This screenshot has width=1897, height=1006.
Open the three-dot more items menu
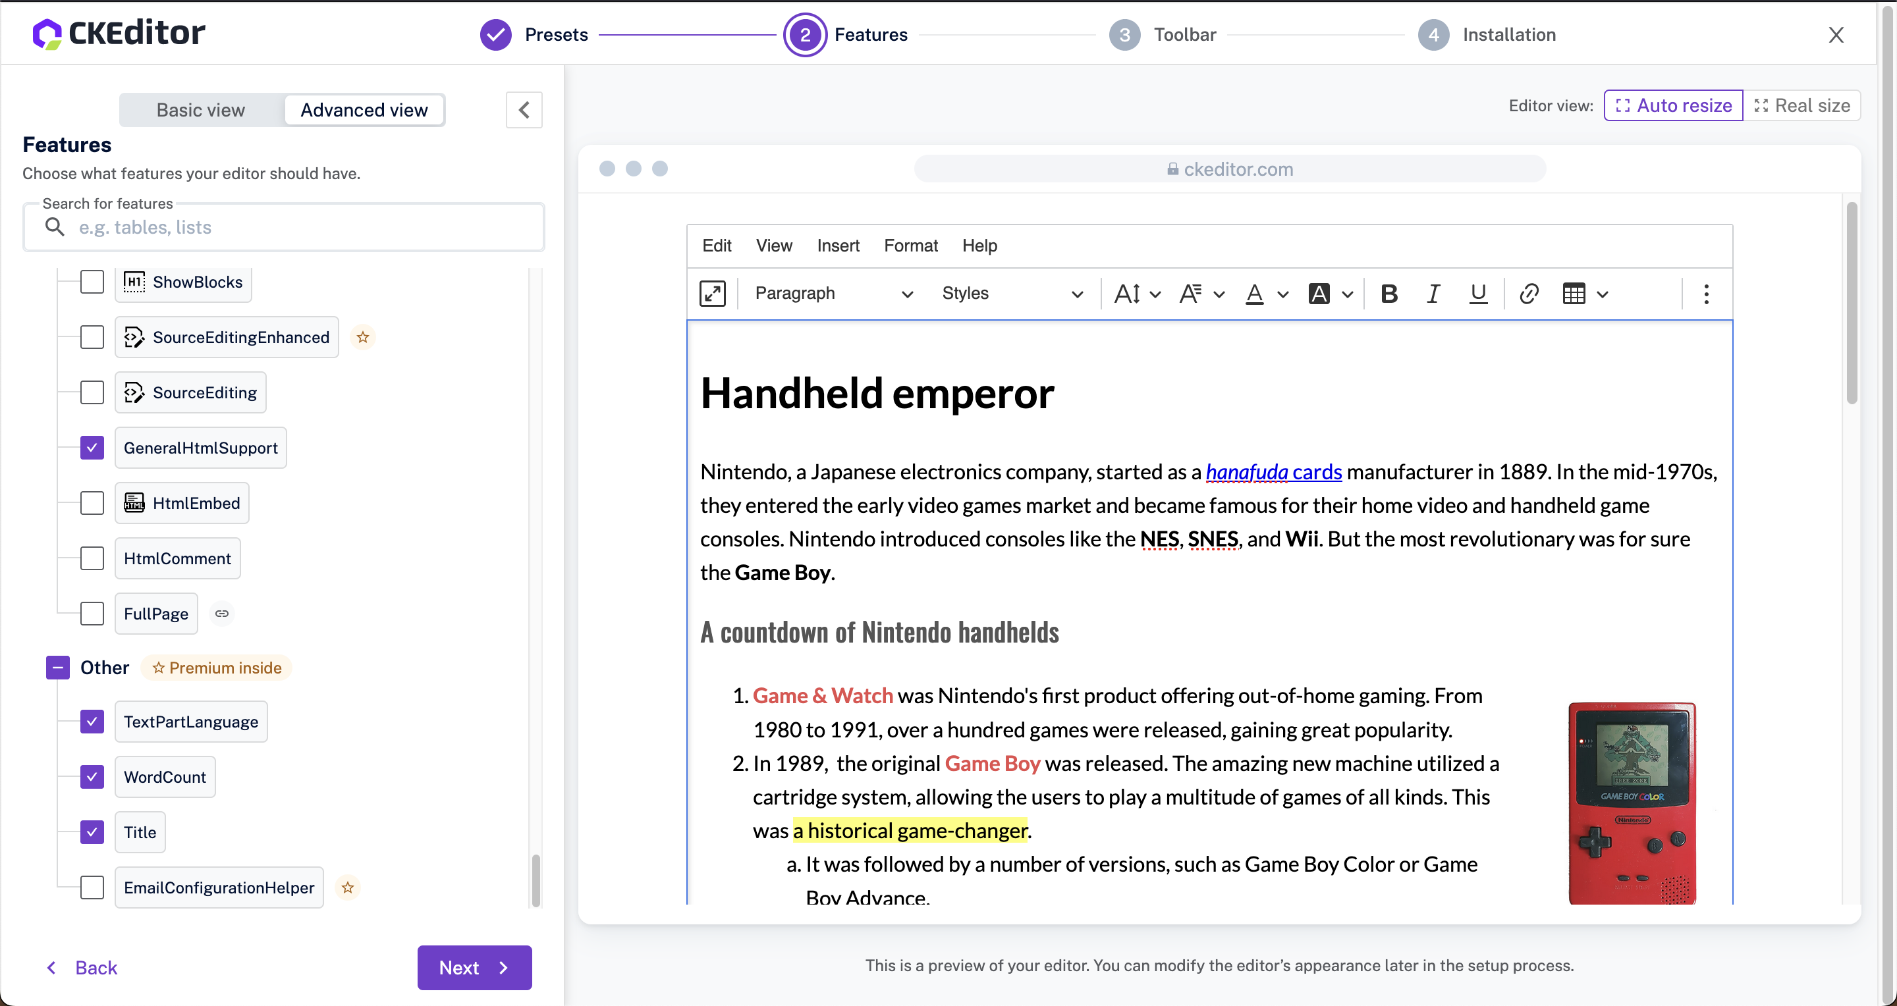[1706, 294]
